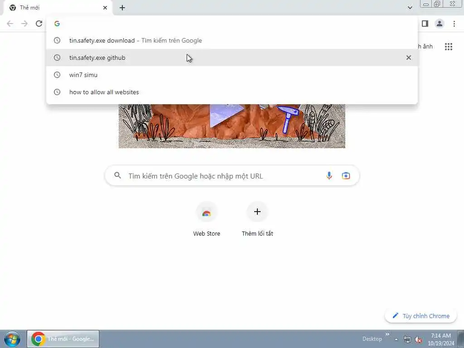The height and width of the screenshot is (348, 464).
Task: Click the Google search box on page
Action: click(232, 176)
